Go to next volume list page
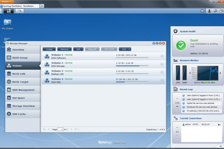The width and height of the screenshot is (224, 149). [x=71, y=129]
